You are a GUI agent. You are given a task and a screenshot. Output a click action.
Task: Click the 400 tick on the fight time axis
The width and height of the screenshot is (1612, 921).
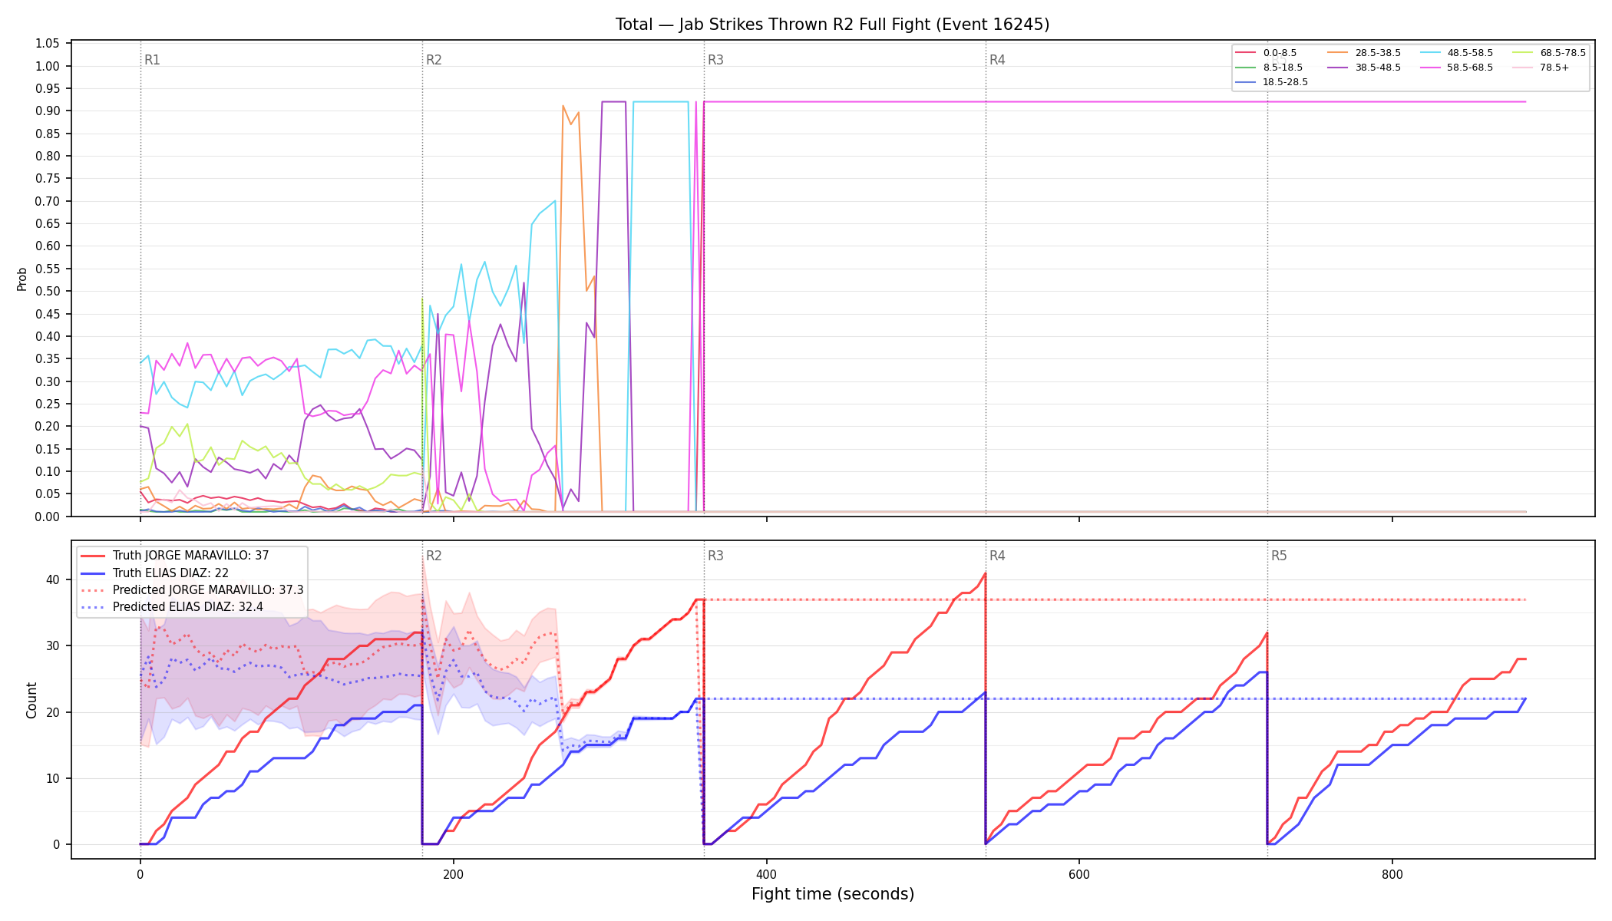[766, 874]
